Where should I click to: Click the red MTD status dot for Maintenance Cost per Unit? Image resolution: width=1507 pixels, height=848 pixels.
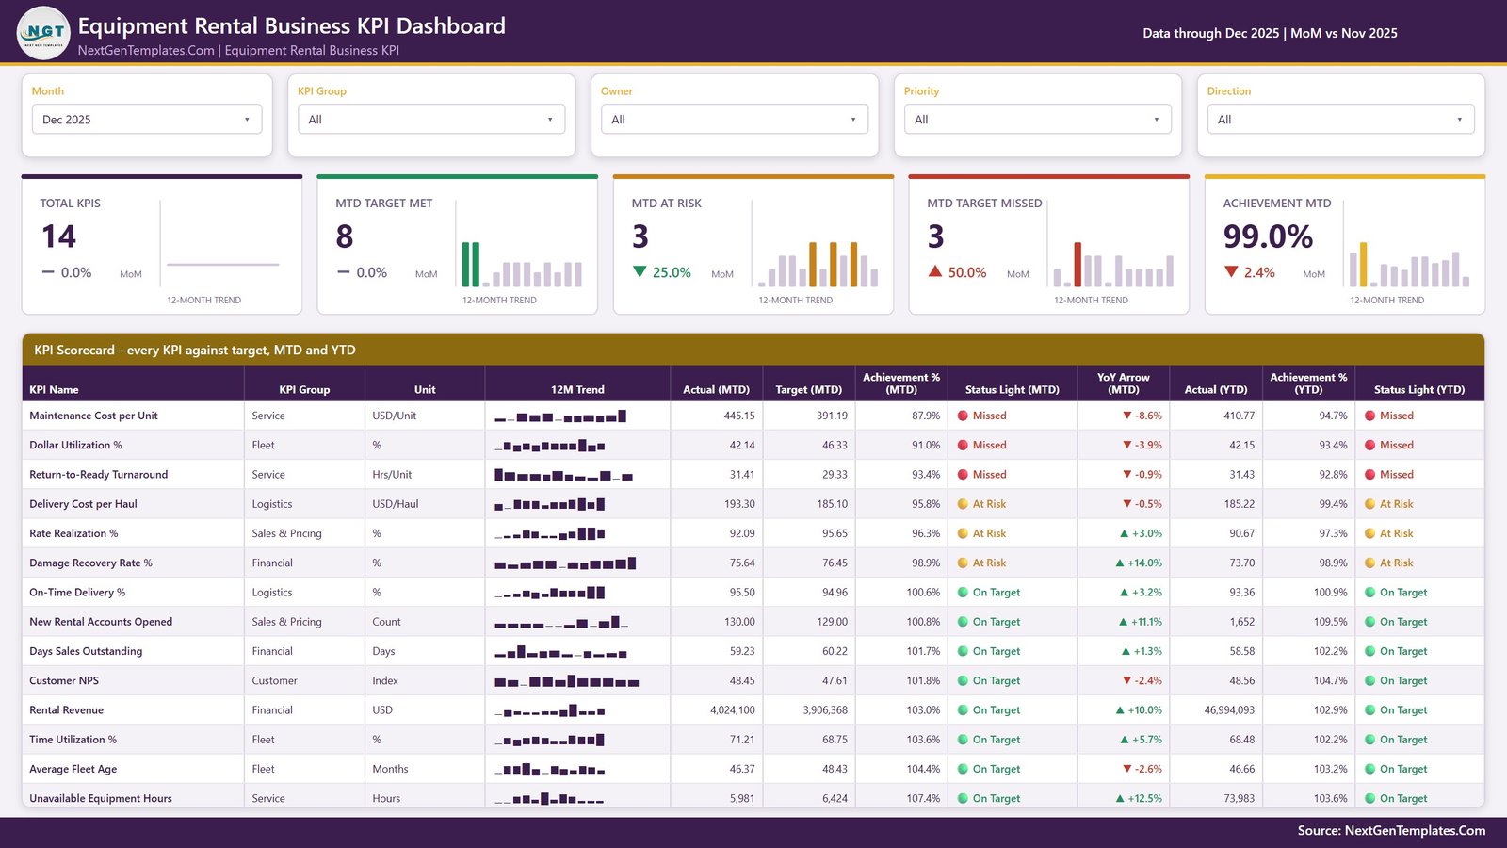point(963,416)
